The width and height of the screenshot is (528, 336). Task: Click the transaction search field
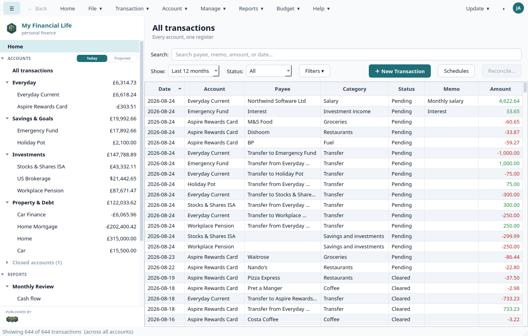(x=346, y=54)
